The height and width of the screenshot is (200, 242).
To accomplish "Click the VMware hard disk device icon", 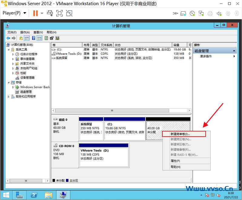I will pos(183,14).
